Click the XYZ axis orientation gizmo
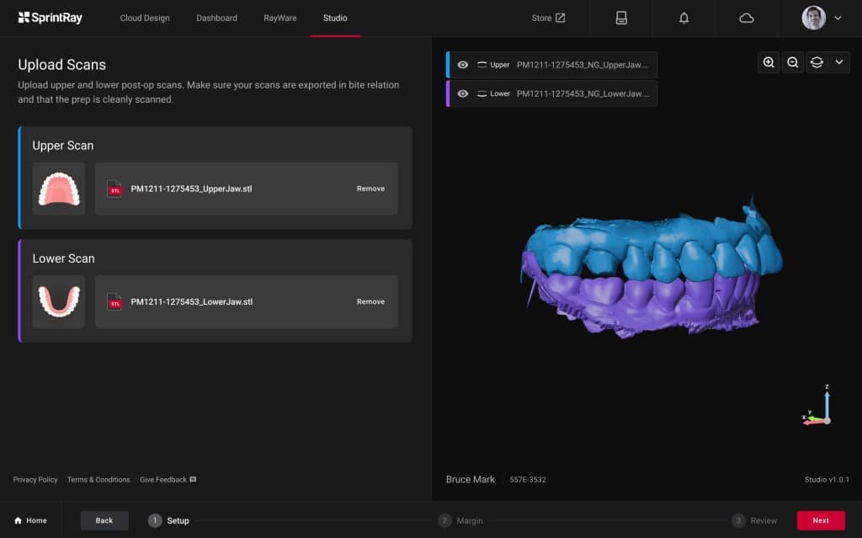This screenshot has height=538, width=862. 819,408
